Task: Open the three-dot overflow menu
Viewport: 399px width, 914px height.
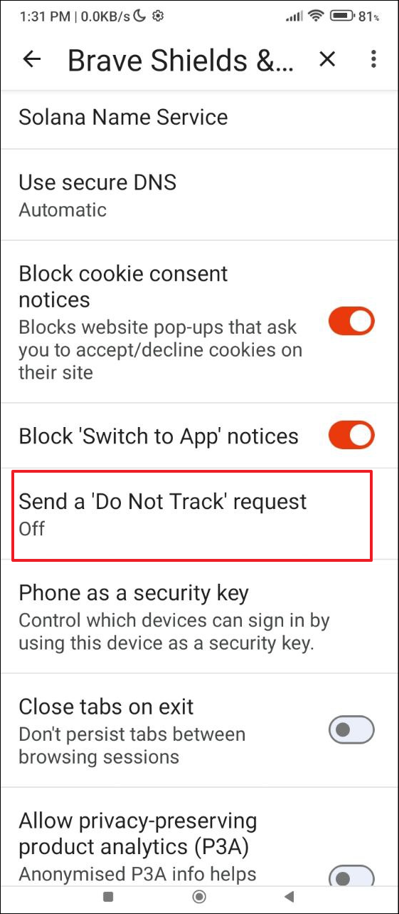Action: pos(373,60)
